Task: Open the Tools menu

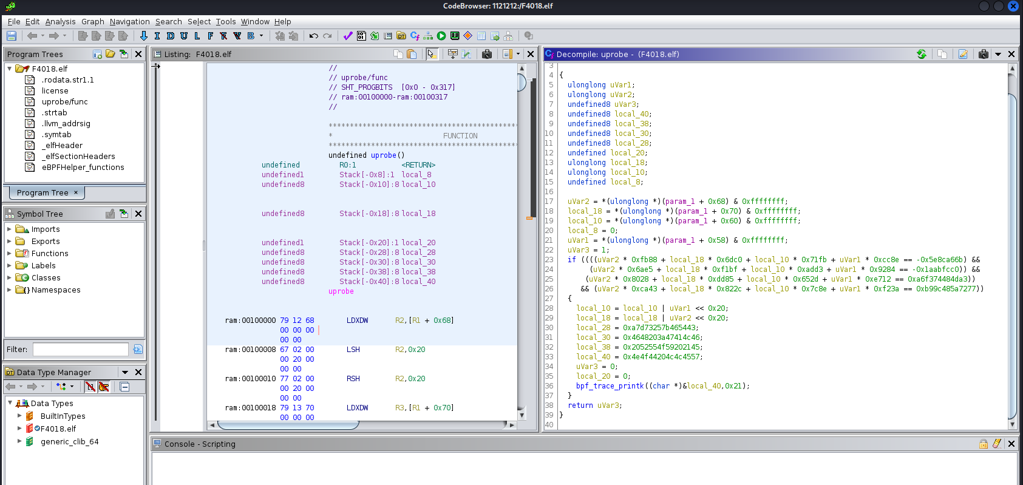Action: click(x=226, y=21)
